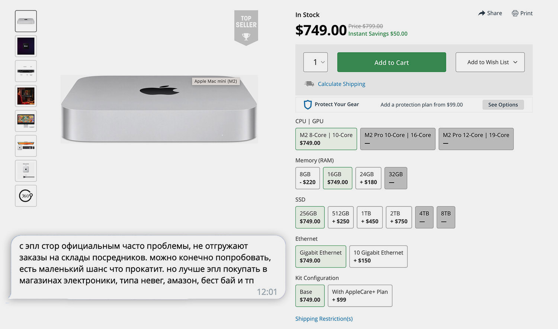Select the M2 Pro 10-Core CPU option
Screen dimensions: 558x329
(397, 139)
